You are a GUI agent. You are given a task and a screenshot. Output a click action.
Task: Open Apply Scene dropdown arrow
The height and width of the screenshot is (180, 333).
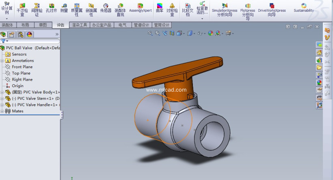point(223,34)
